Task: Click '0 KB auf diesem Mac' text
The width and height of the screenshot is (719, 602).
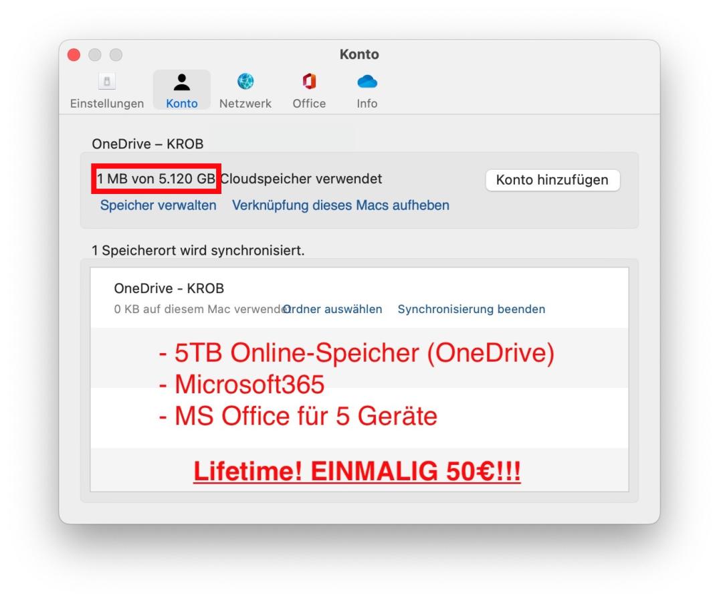Action: 172,309
